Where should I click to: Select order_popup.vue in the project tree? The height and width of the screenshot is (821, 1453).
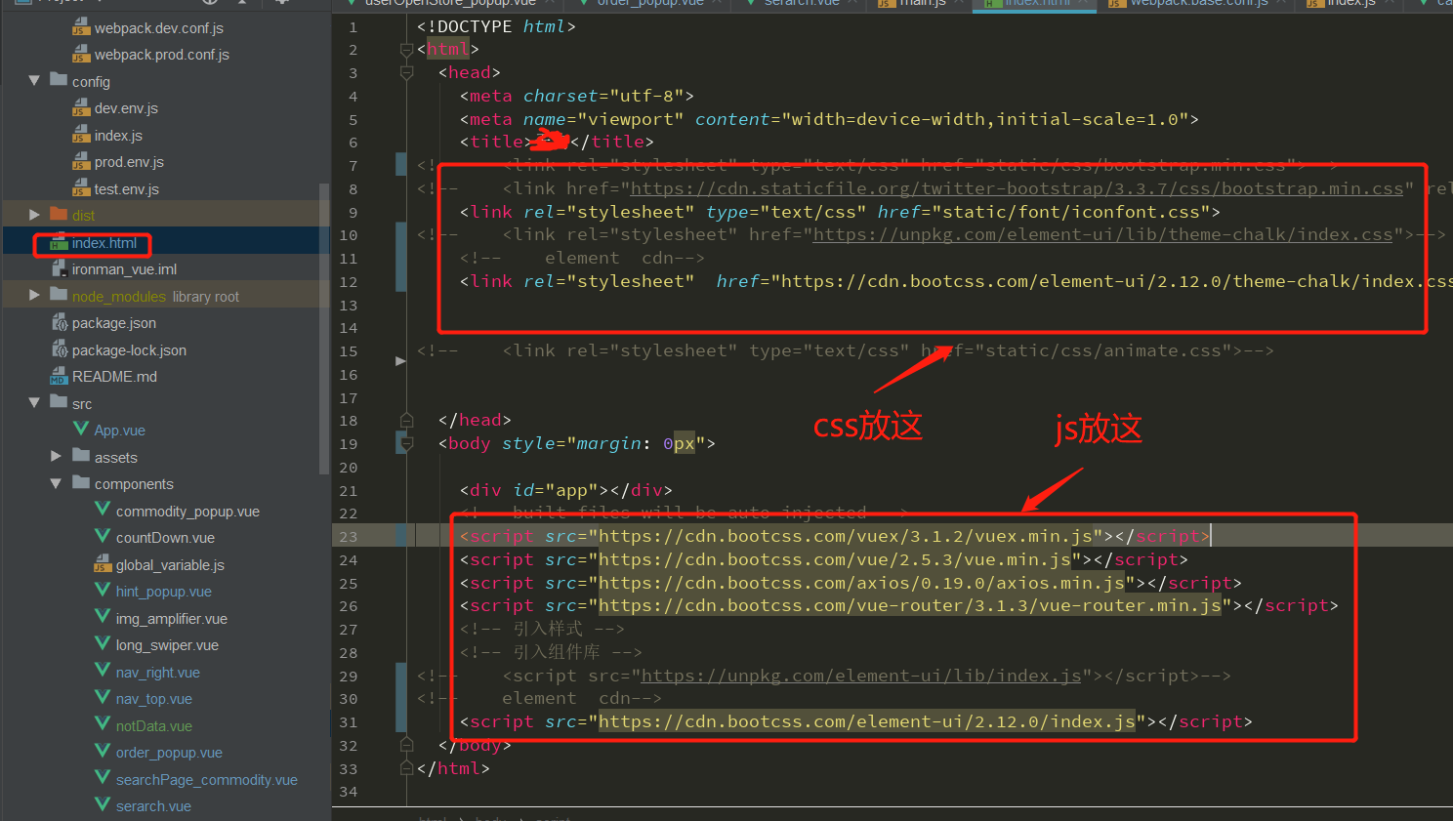pos(169,753)
